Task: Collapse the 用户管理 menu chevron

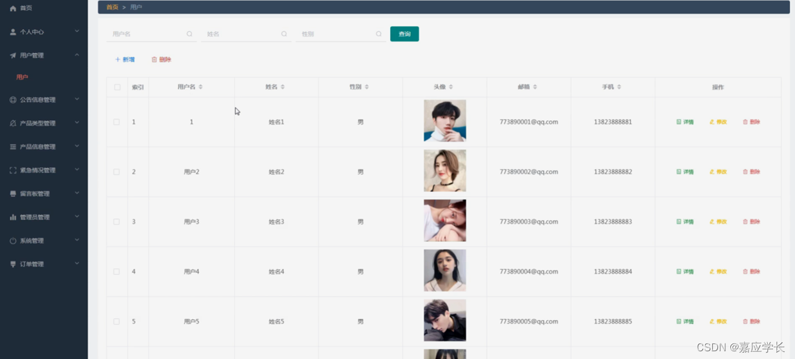Action: 77,55
